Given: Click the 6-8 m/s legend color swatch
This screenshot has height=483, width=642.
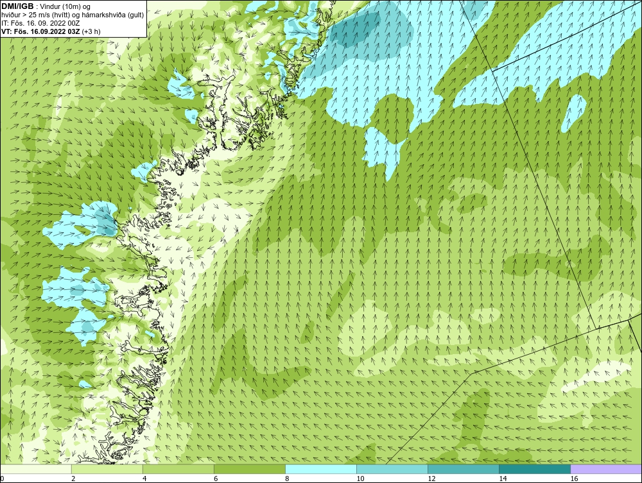Looking at the screenshot, I should coord(249,469).
